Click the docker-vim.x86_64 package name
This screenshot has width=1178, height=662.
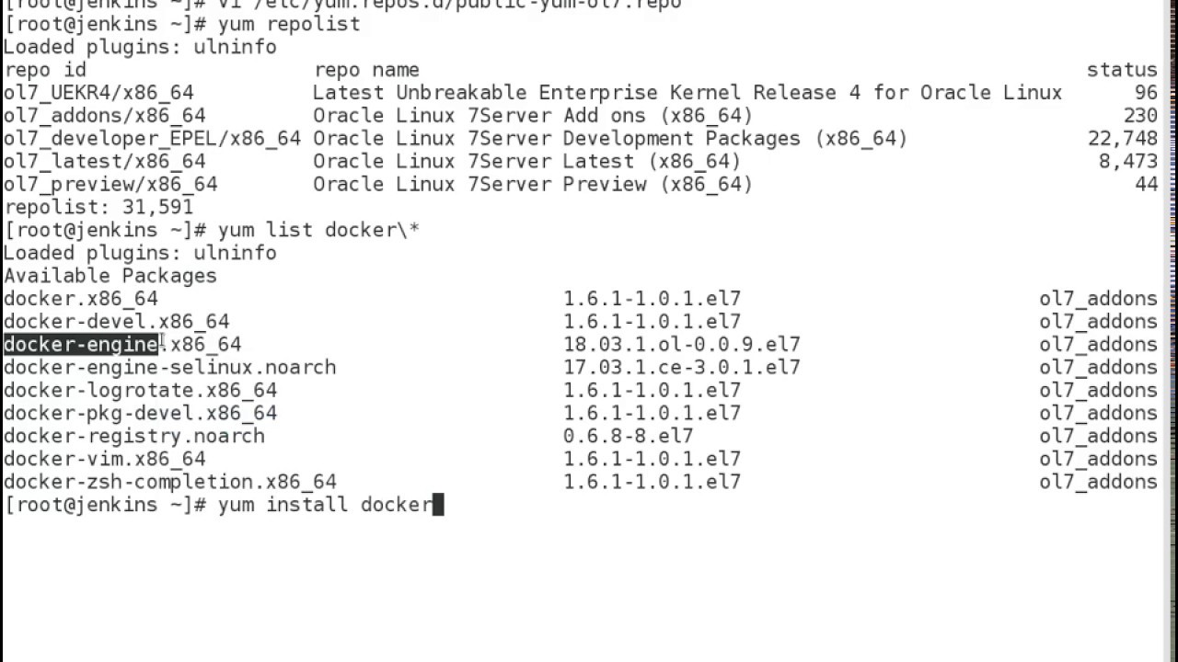tap(105, 460)
